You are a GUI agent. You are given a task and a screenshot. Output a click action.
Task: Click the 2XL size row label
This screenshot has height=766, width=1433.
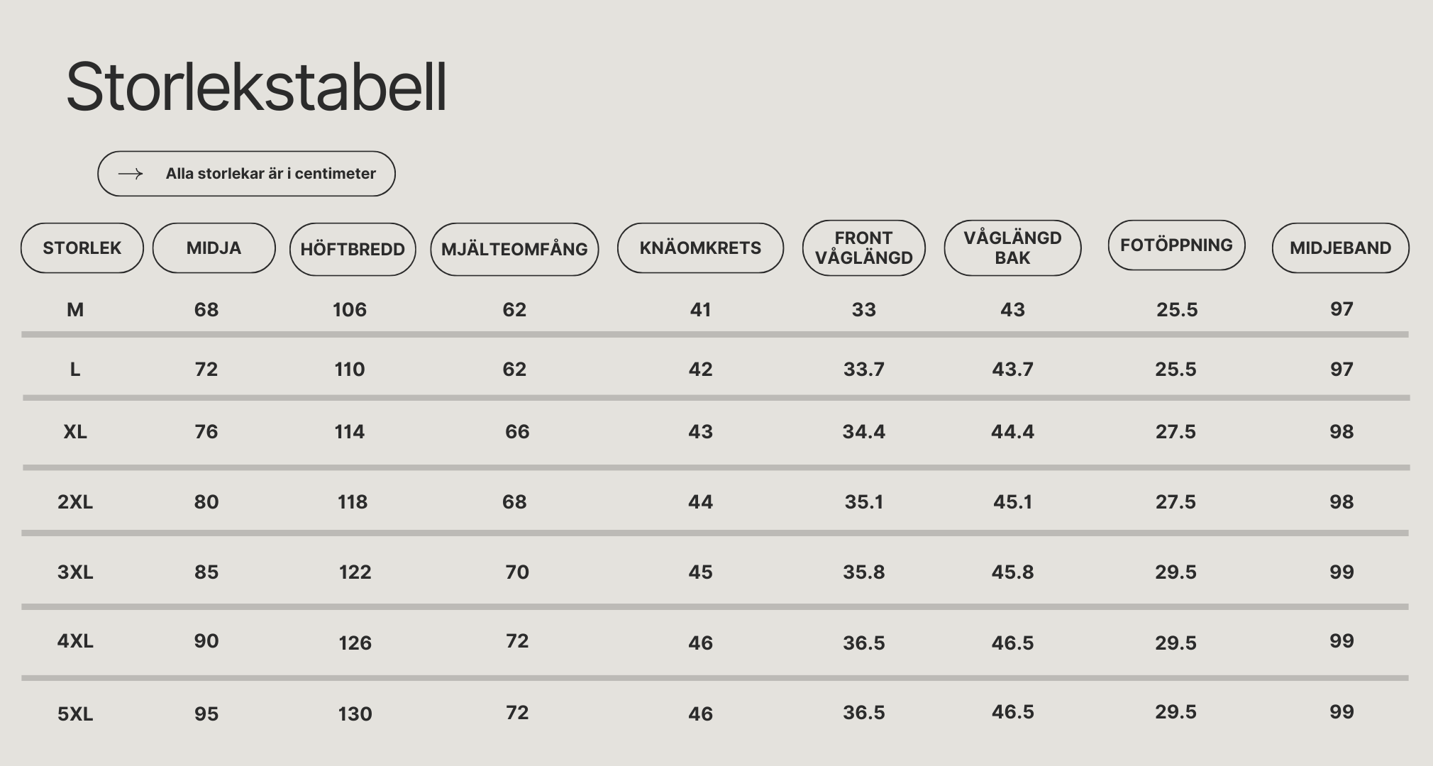coord(75,501)
